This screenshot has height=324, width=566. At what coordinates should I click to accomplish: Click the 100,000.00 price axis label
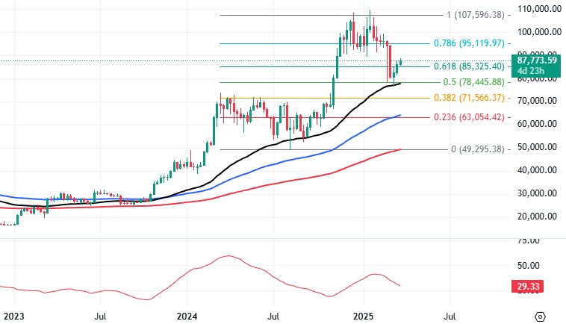[539, 32]
